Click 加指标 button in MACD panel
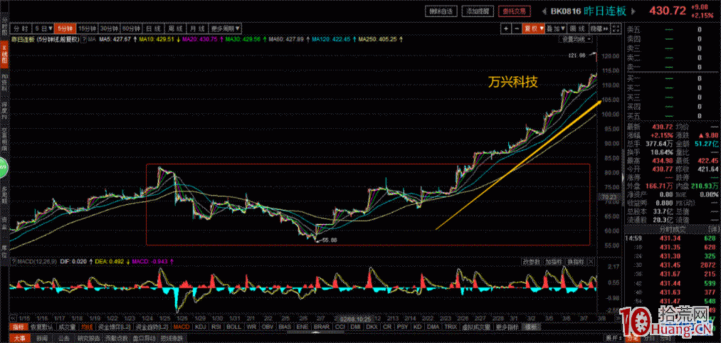The image size is (721, 343). pyautogui.click(x=553, y=261)
